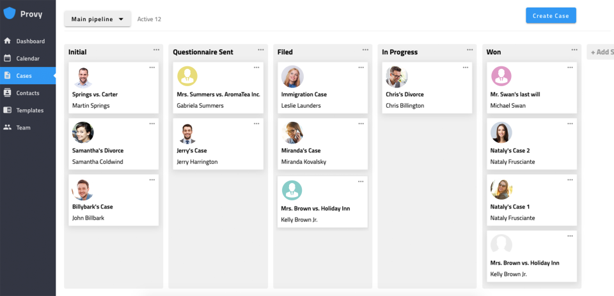Open Questionnaire Sent column options menu
The image size is (614, 296).
pos(260,50)
